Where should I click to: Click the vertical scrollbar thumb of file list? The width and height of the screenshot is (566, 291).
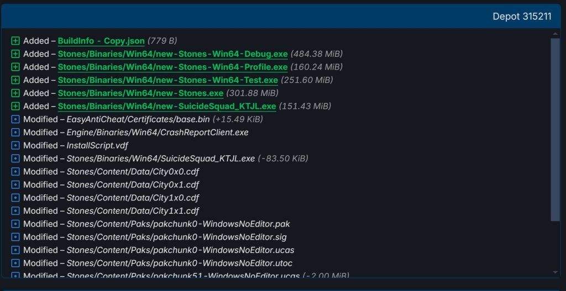[x=555, y=130]
